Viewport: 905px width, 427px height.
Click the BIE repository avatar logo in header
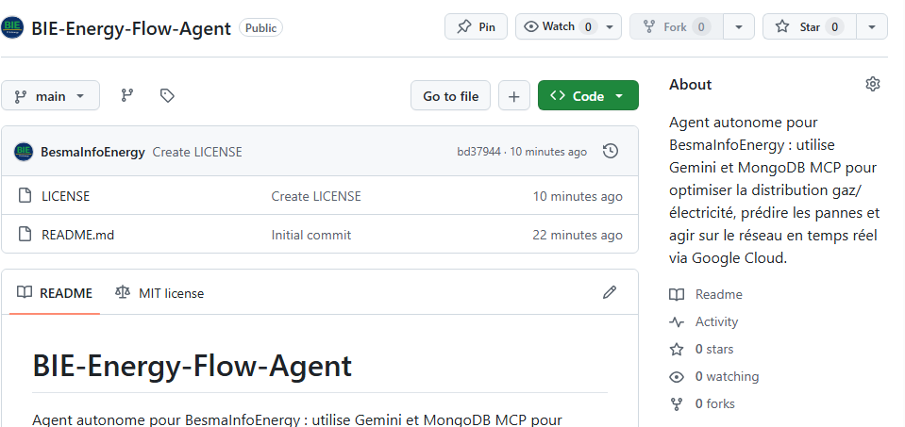12,27
